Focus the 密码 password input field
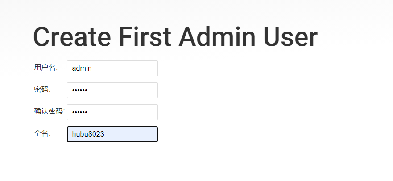Screen dimensions: 393x181 click(x=112, y=90)
